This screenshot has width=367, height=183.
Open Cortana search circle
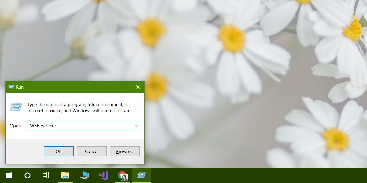pyautogui.click(x=28, y=175)
